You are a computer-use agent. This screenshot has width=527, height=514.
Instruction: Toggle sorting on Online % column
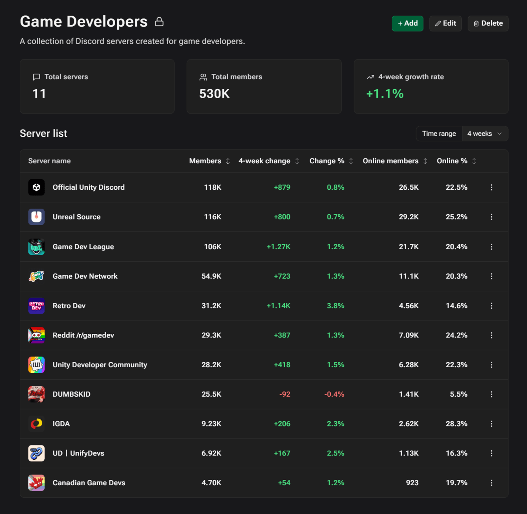(x=474, y=161)
